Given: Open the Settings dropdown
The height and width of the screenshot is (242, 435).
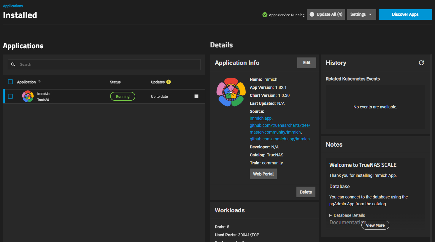Looking at the screenshot, I should tap(361, 15).
